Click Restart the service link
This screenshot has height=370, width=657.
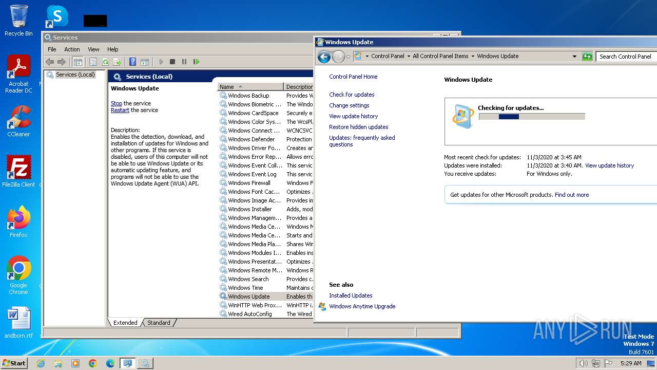coord(120,110)
